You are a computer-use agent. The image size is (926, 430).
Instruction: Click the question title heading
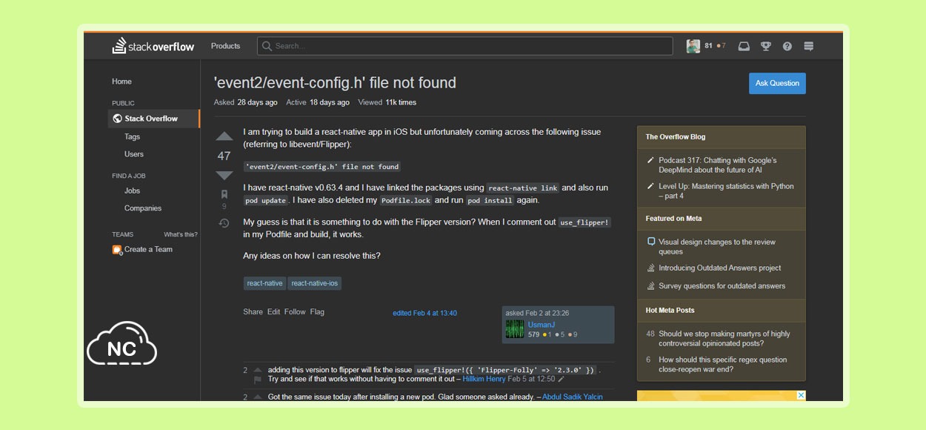335,83
